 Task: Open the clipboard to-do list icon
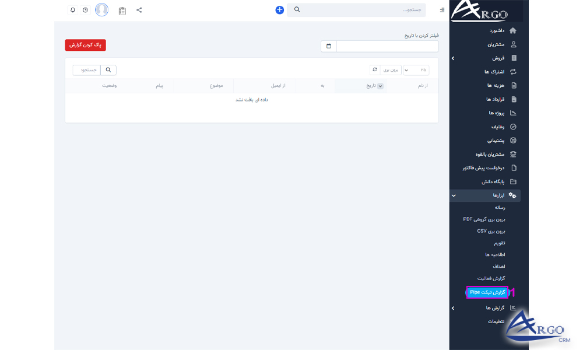click(x=122, y=10)
